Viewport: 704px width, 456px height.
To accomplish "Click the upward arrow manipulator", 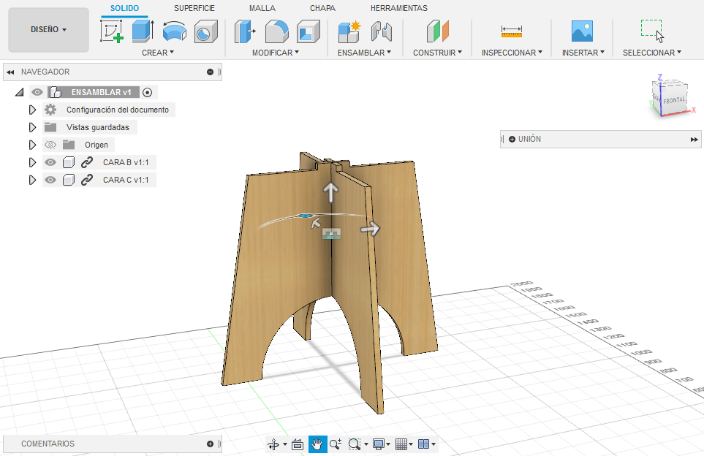I will (330, 192).
